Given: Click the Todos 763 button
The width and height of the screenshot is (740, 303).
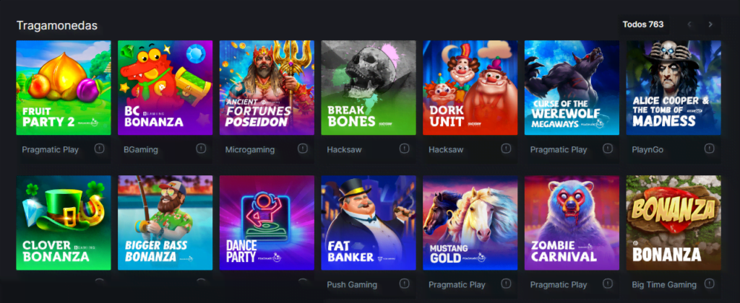Looking at the screenshot, I should click(x=642, y=25).
